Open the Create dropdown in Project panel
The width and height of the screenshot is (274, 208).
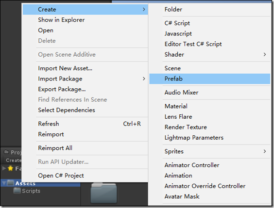[14, 160]
